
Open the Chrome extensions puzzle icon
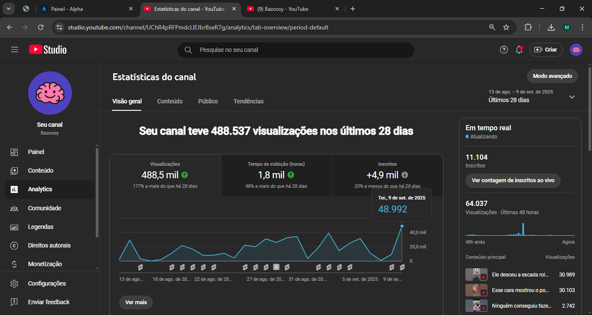[528, 27]
